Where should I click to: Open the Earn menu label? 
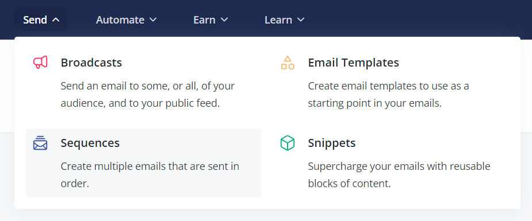(x=204, y=20)
